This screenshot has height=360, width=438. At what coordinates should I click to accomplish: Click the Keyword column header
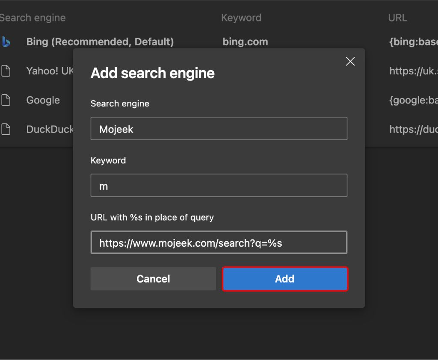241,18
